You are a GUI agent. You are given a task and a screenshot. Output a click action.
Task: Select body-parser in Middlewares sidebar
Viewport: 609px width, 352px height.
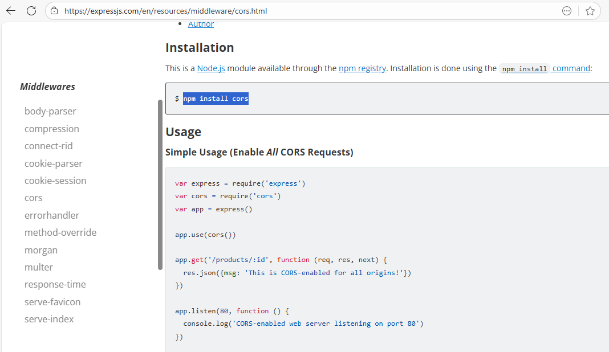pyautogui.click(x=50, y=111)
